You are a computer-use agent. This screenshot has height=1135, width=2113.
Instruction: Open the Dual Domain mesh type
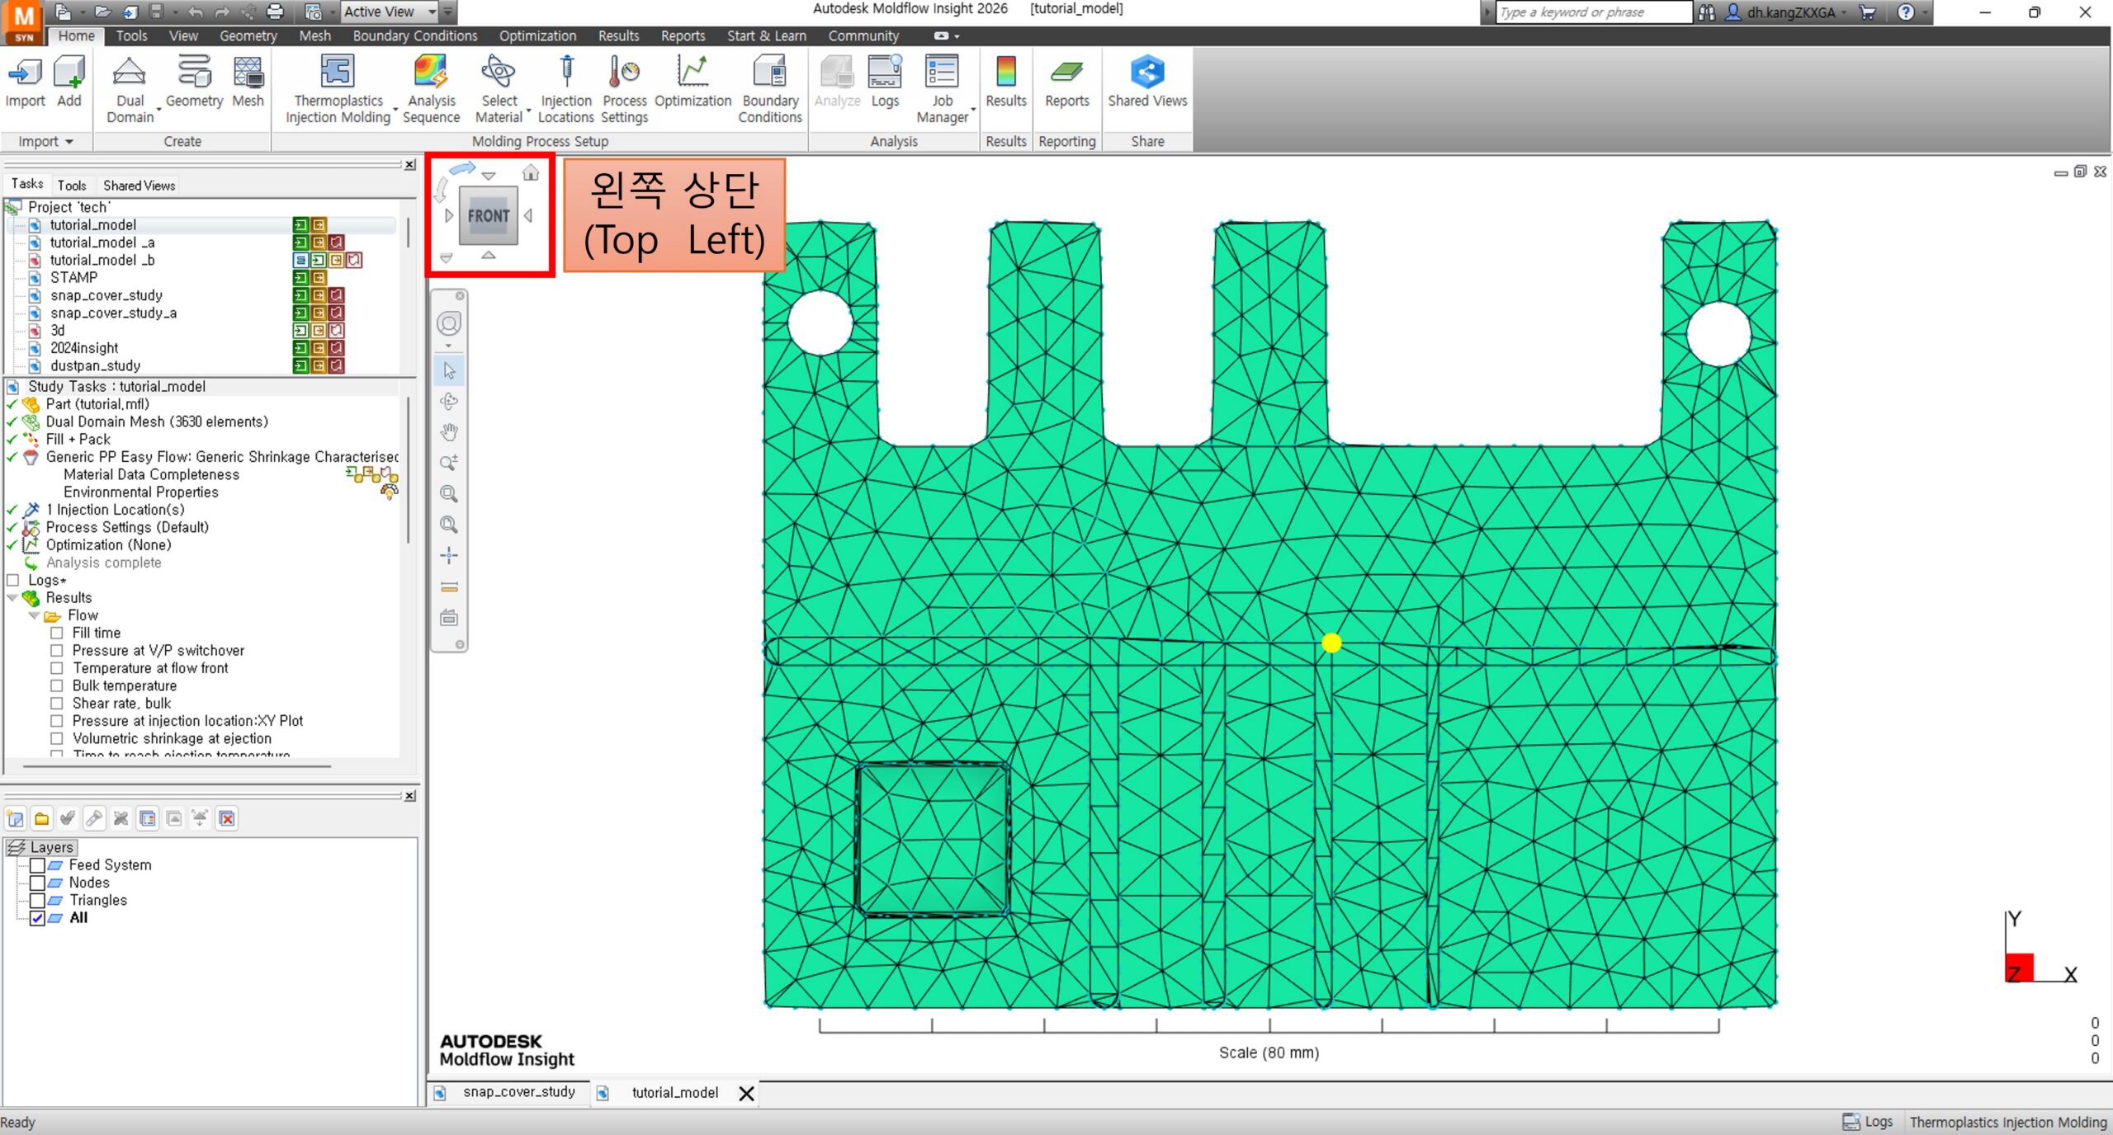(129, 73)
